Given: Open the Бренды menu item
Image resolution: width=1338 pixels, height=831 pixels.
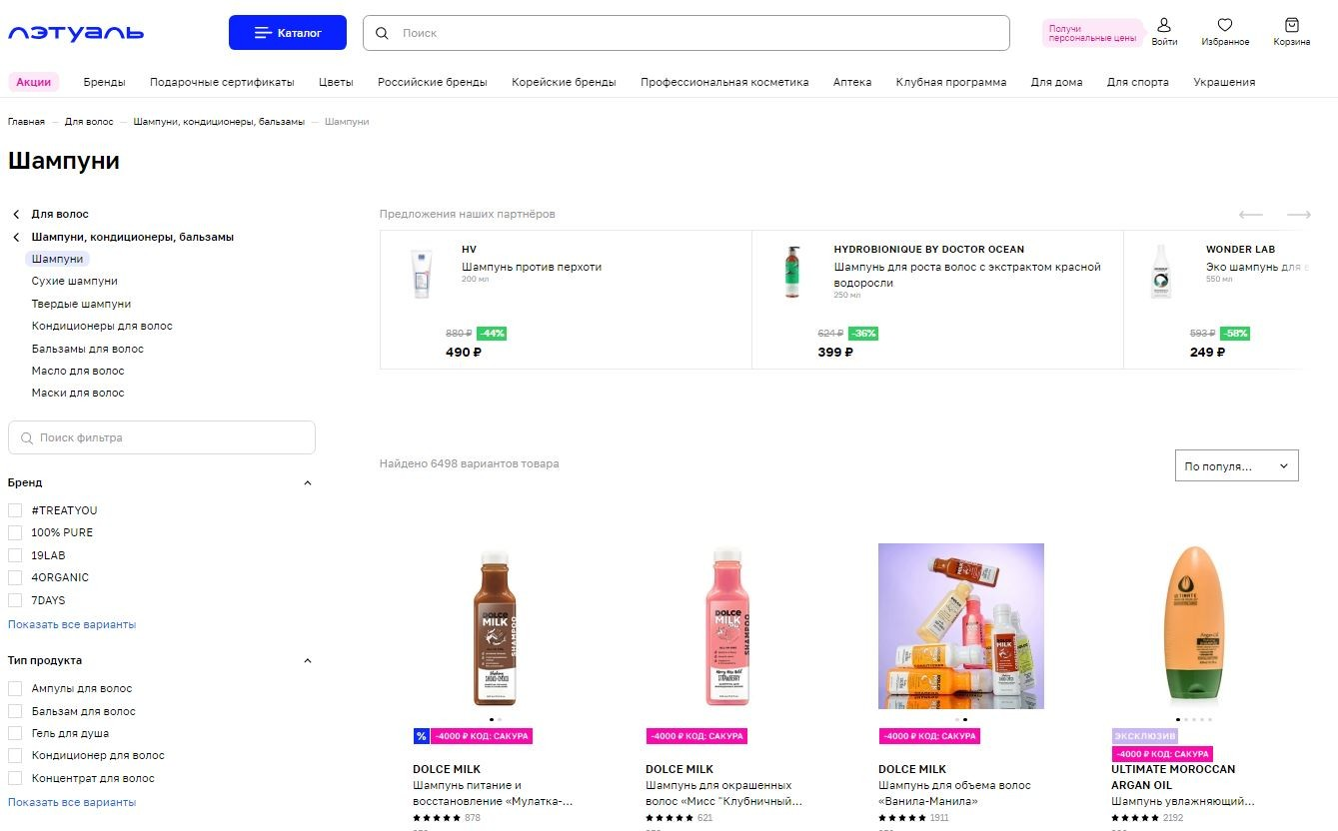Looking at the screenshot, I should 105,82.
